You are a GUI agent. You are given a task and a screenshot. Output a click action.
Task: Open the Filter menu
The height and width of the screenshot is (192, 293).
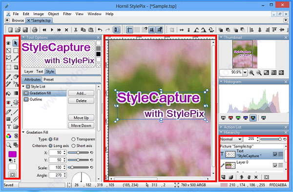[x=67, y=14]
